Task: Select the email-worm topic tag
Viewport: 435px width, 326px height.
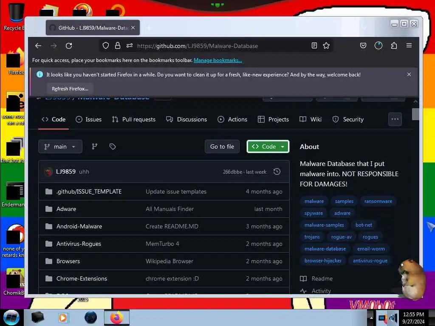Action: [x=371, y=249]
